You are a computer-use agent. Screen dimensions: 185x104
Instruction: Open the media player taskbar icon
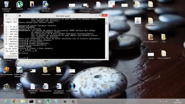(40, 101)
